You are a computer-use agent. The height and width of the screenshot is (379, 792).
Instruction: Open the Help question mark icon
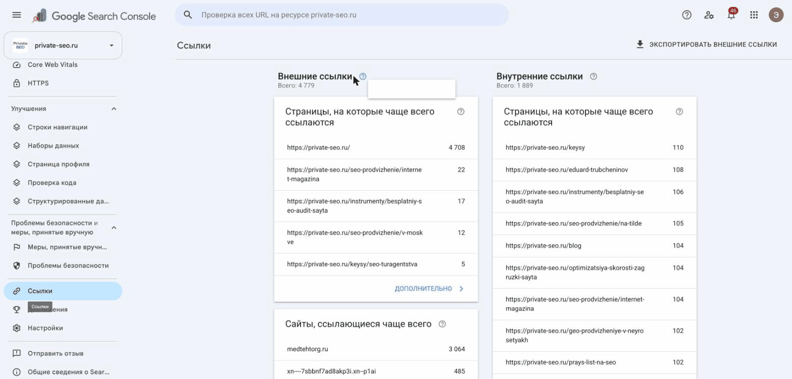coord(686,15)
